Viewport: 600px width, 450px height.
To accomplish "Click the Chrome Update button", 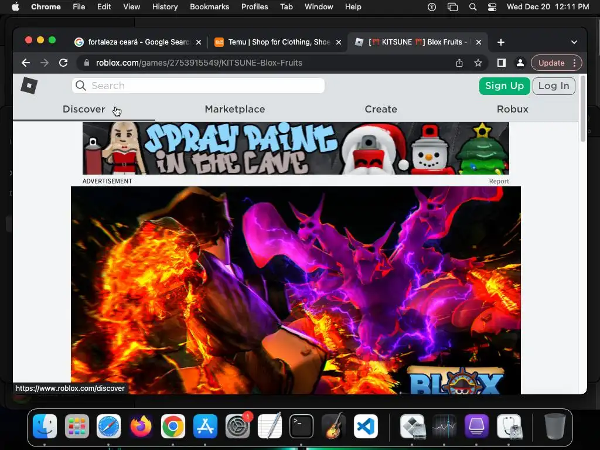I will (551, 63).
